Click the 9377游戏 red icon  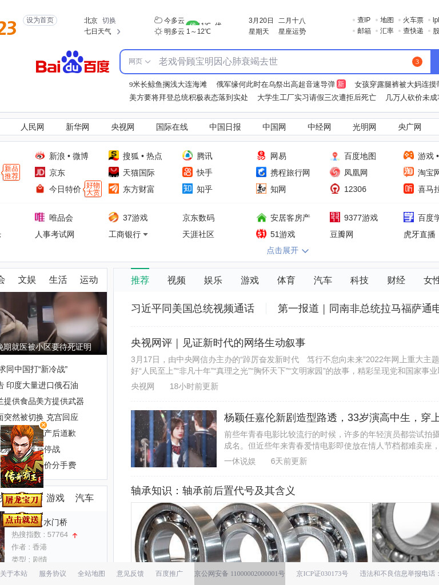pyautogui.click(x=335, y=217)
